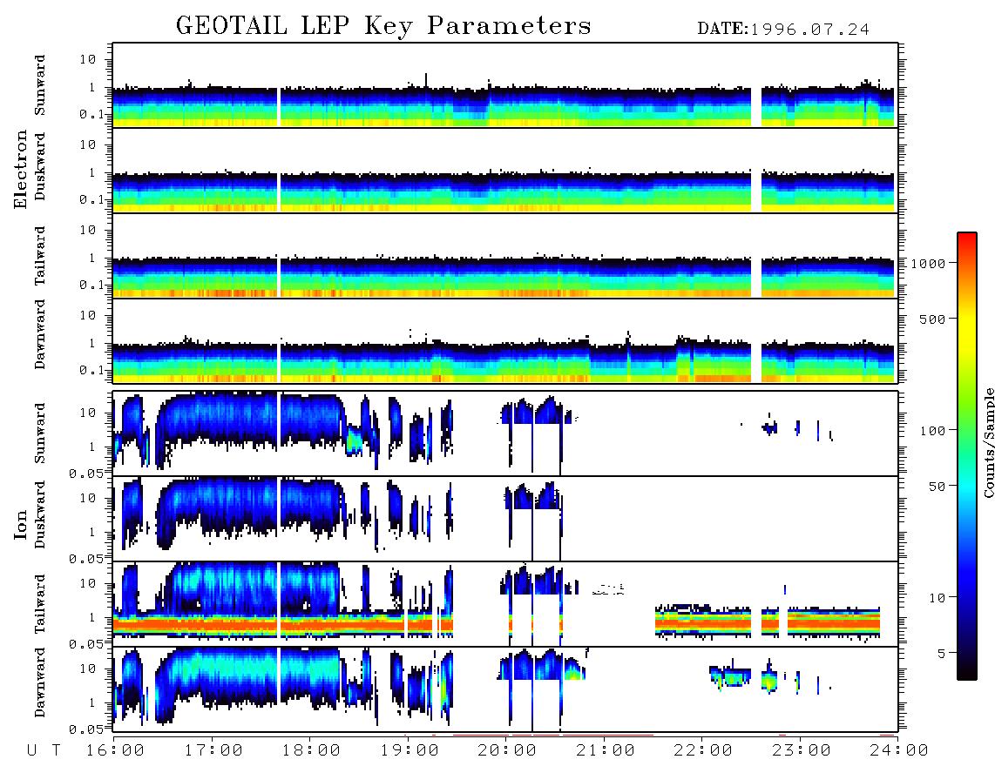Viewport: 995px width, 766px height.
Task: Select the Ion "Tailward" panel label
Action: pos(40,604)
